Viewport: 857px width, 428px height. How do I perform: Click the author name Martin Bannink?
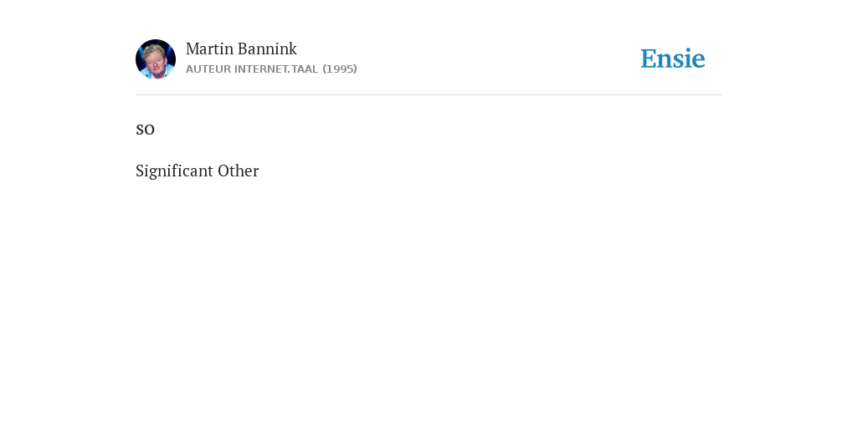241,48
